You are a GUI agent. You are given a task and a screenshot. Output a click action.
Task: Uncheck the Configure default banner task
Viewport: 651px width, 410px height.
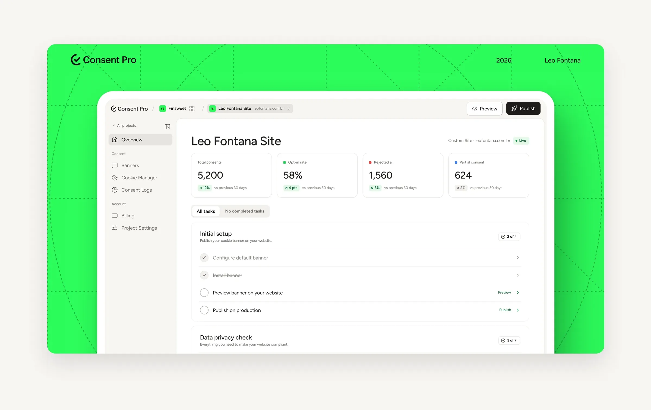click(204, 258)
